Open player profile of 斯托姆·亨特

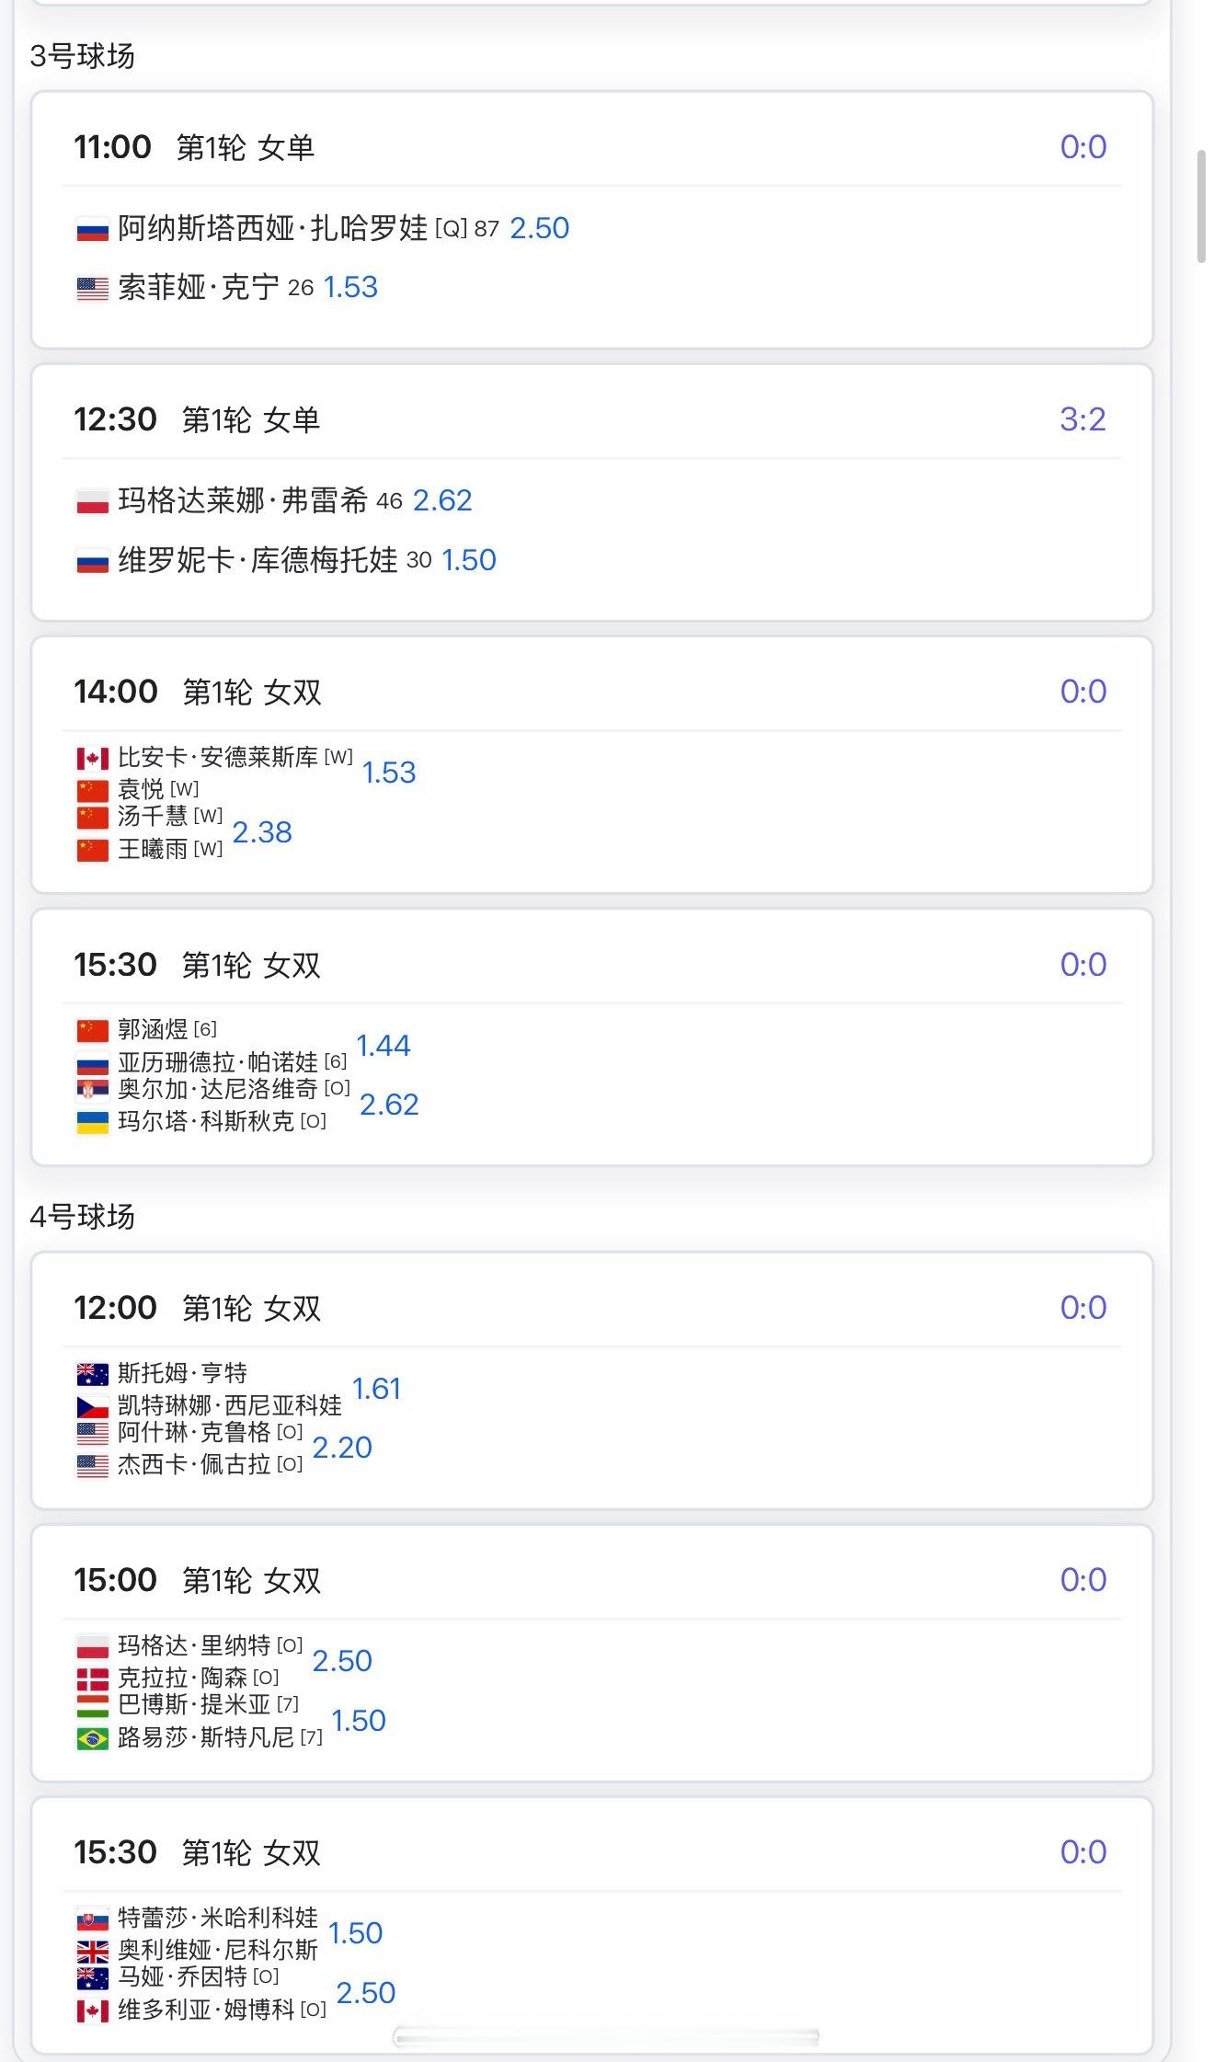[x=182, y=1373]
